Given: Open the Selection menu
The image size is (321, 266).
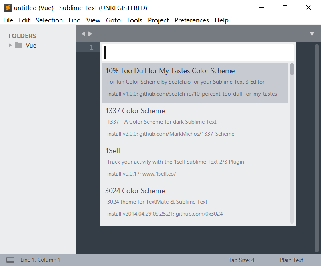Looking at the screenshot, I should click(49, 20).
